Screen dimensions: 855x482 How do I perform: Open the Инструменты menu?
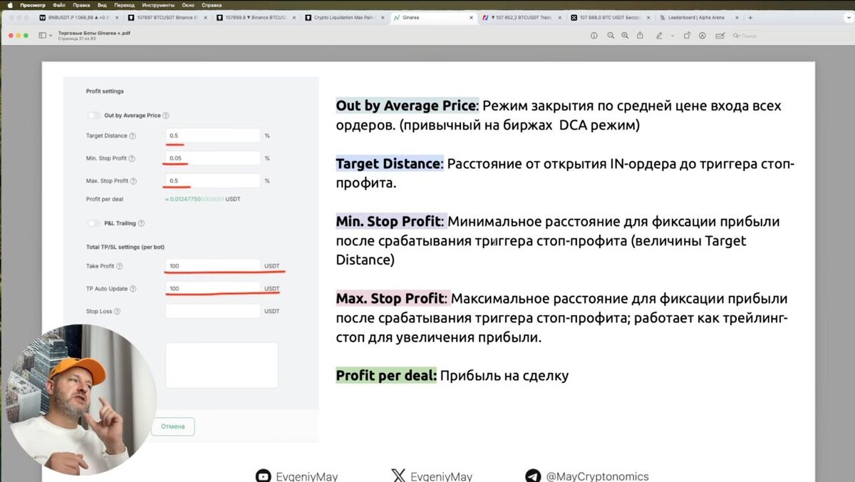pos(158,5)
